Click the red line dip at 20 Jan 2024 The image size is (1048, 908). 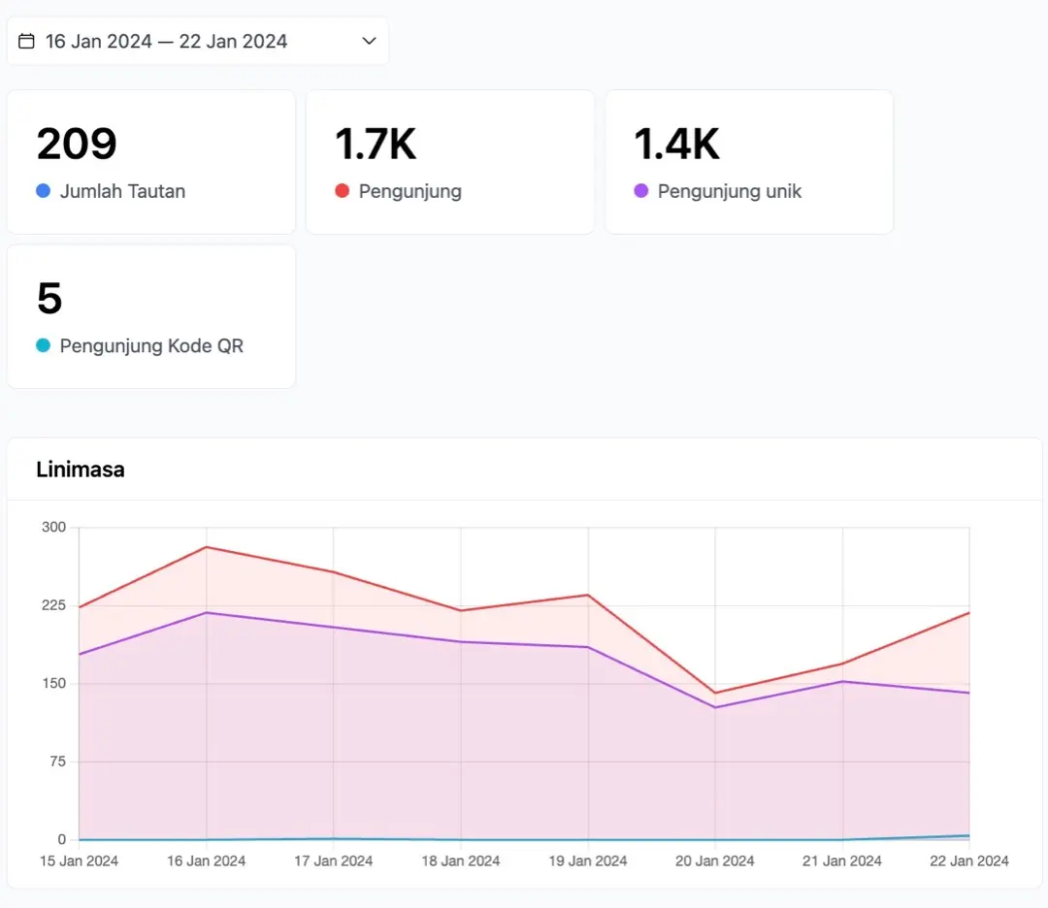pos(715,693)
